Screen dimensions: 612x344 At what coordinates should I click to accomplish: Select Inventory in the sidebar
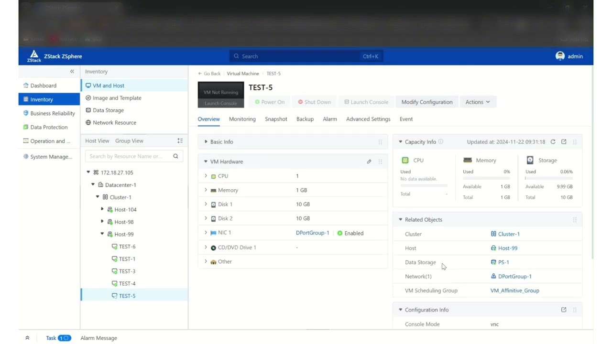coord(49,99)
